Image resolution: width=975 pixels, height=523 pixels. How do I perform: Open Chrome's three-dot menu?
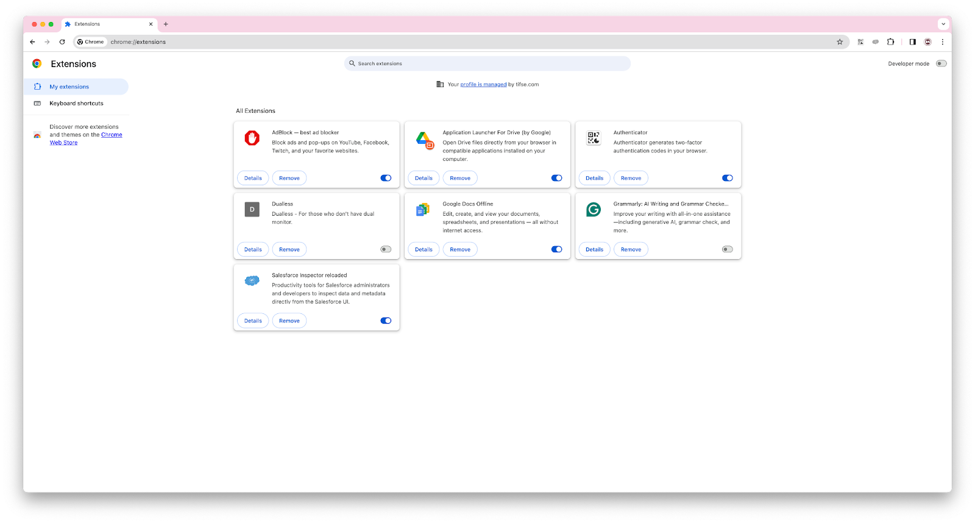[x=942, y=42]
